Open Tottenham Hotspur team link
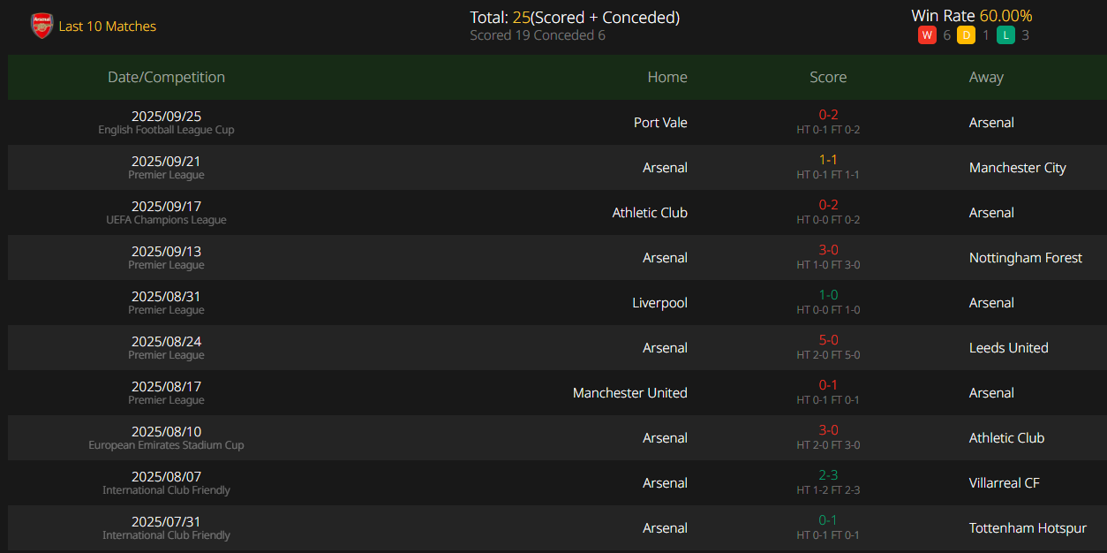Screen dimensions: 1107x553 coord(1028,527)
